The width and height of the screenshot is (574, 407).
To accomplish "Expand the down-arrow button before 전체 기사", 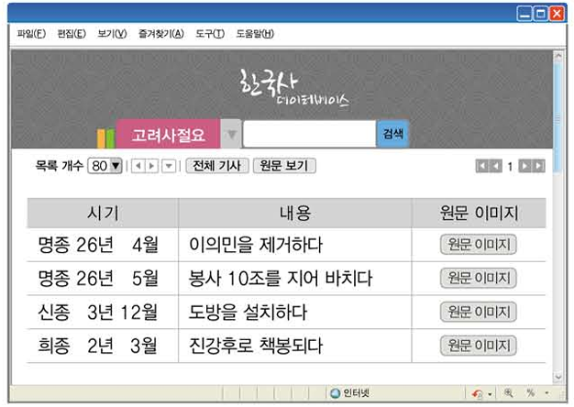I will 168,167.
